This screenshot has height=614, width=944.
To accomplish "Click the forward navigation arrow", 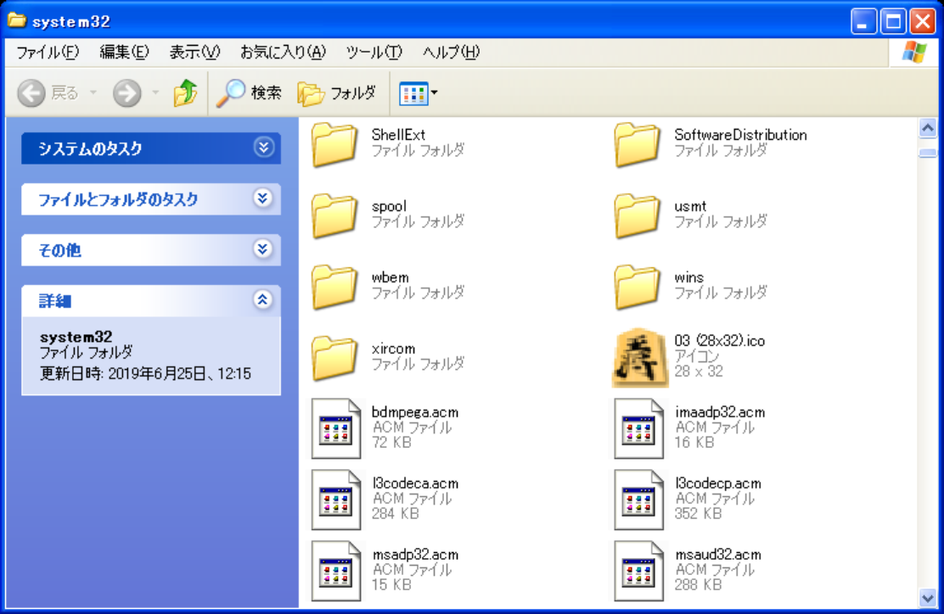I will 127,93.
